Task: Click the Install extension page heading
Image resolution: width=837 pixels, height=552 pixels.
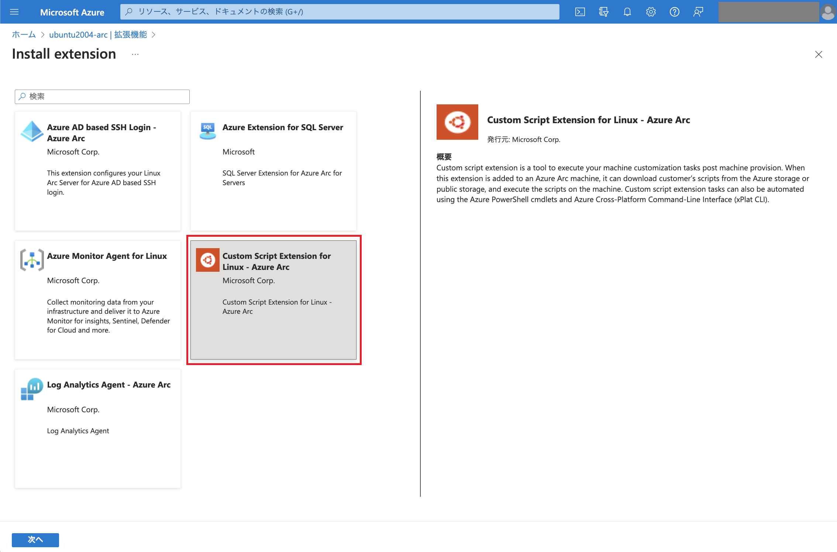Action: [x=64, y=54]
